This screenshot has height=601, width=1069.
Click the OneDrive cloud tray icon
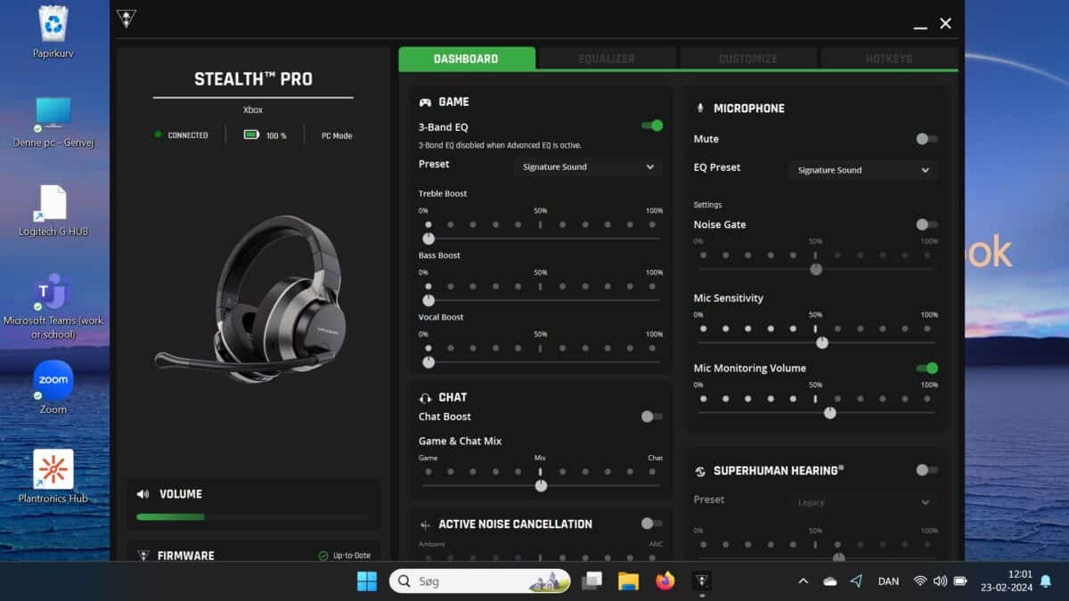(x=830, y=581)
